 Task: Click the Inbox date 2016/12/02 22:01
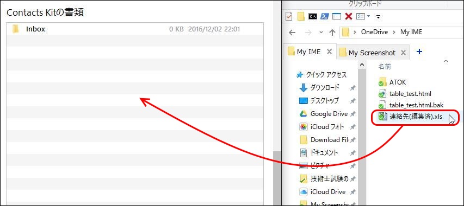pos(214,29)
